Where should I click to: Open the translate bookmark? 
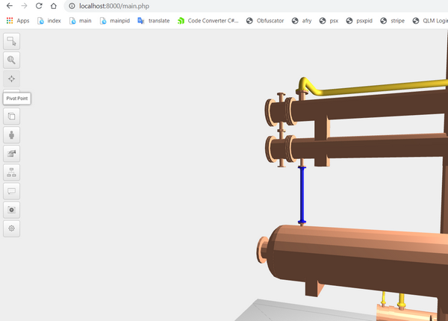(154, 21)
